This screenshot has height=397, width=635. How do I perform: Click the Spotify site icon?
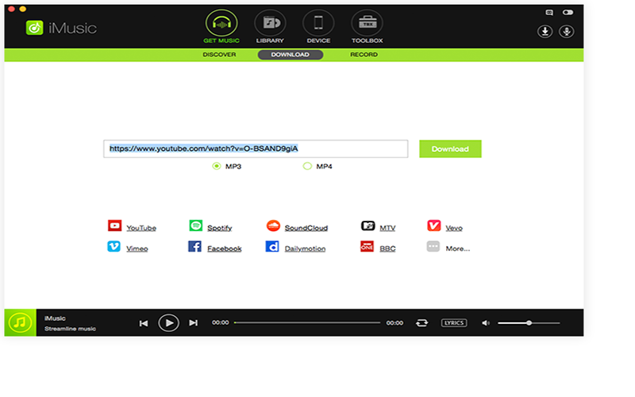(195, 225)
